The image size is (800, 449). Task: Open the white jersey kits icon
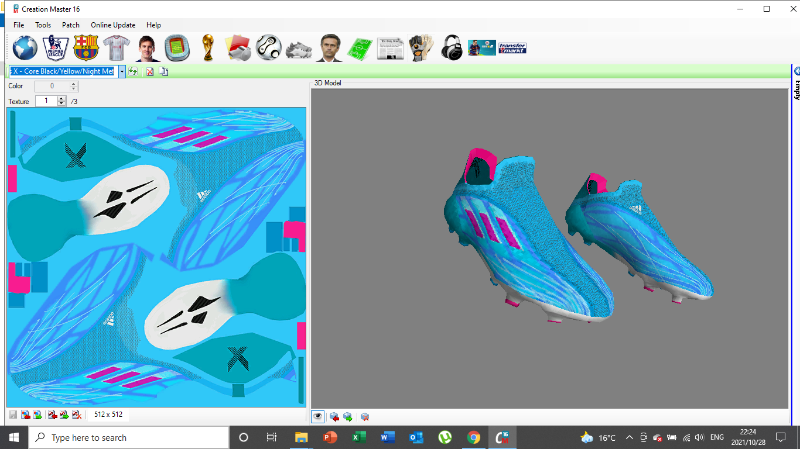click(x=116, y=48)
